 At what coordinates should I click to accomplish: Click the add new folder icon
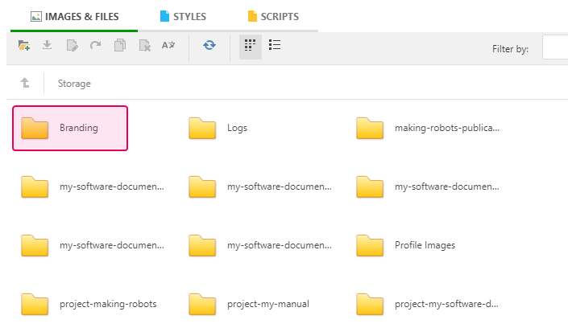click(x=24, y=46)
